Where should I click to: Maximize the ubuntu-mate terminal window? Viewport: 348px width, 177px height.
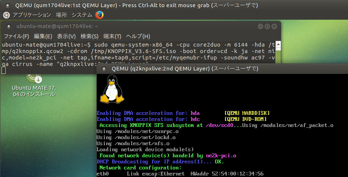pos(268,27)
